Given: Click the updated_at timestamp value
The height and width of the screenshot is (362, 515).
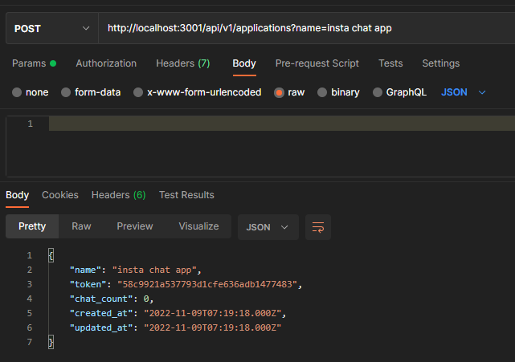Looking at the screenshot, I should pyautogui.click(x=212, y=327).
